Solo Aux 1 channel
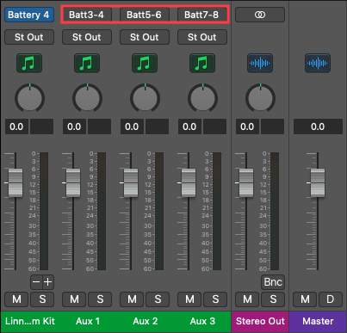 click(x=100, y=299)
